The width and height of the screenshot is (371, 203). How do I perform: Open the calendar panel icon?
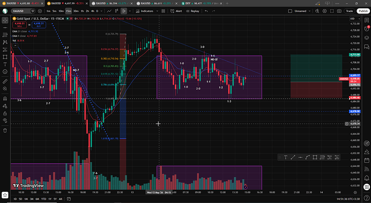(367, 161)
